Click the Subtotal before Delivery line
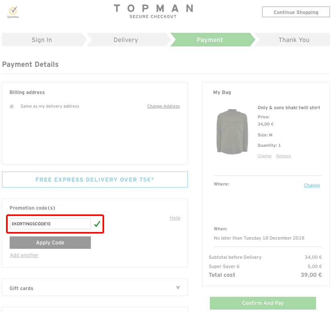Screen dimensions: 332x312 click(265, 257)
